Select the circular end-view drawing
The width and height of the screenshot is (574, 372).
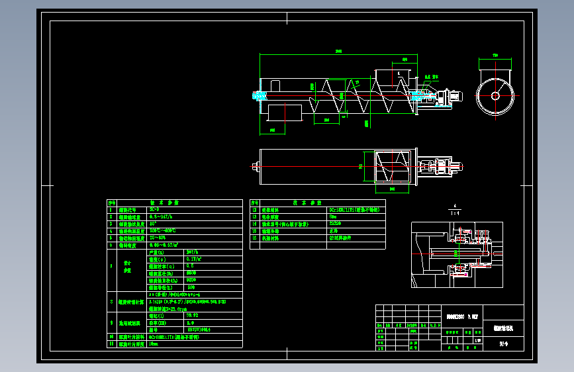[x=495, y=96]
